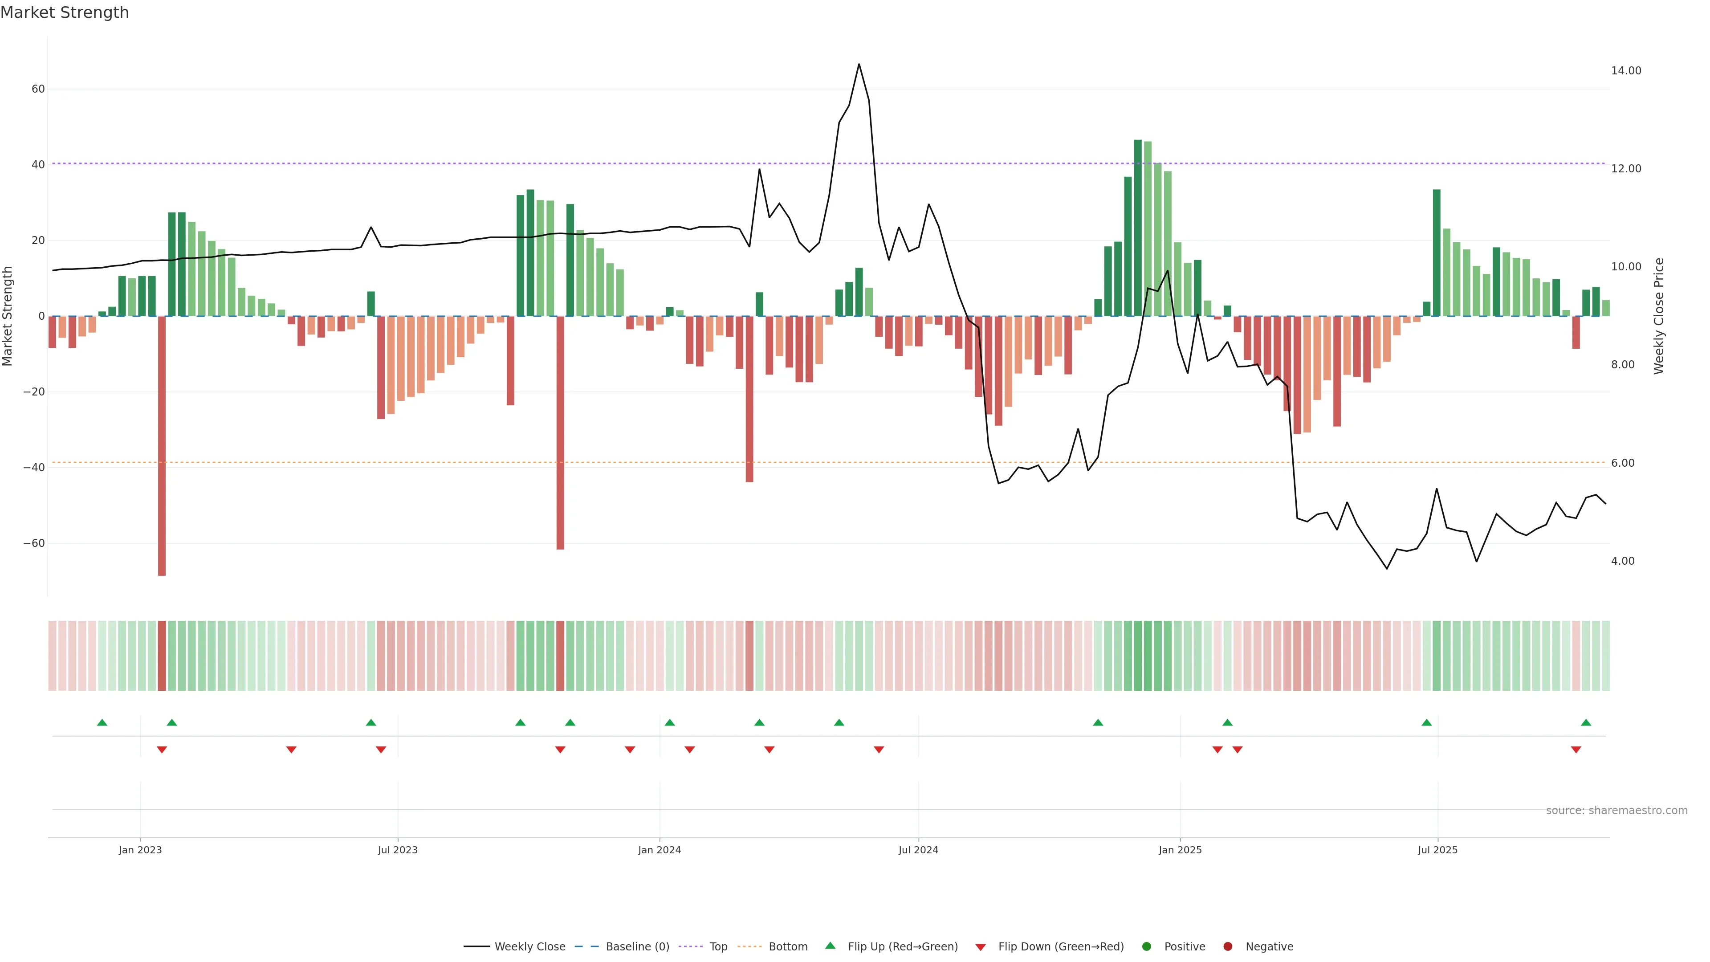Click the red triangle icon in the legend

pyautogui.click(x=981, y=947)
